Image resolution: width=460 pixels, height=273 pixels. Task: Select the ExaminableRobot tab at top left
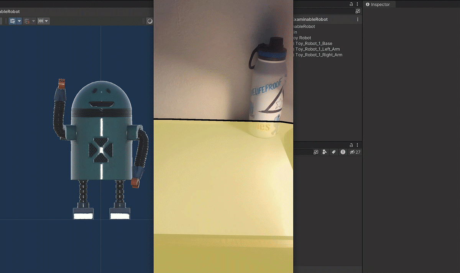[x=10, y=11]
